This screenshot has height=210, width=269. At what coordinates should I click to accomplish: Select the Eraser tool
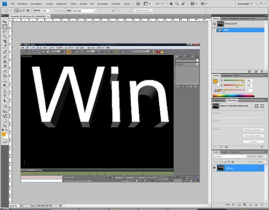pos(5,71)
